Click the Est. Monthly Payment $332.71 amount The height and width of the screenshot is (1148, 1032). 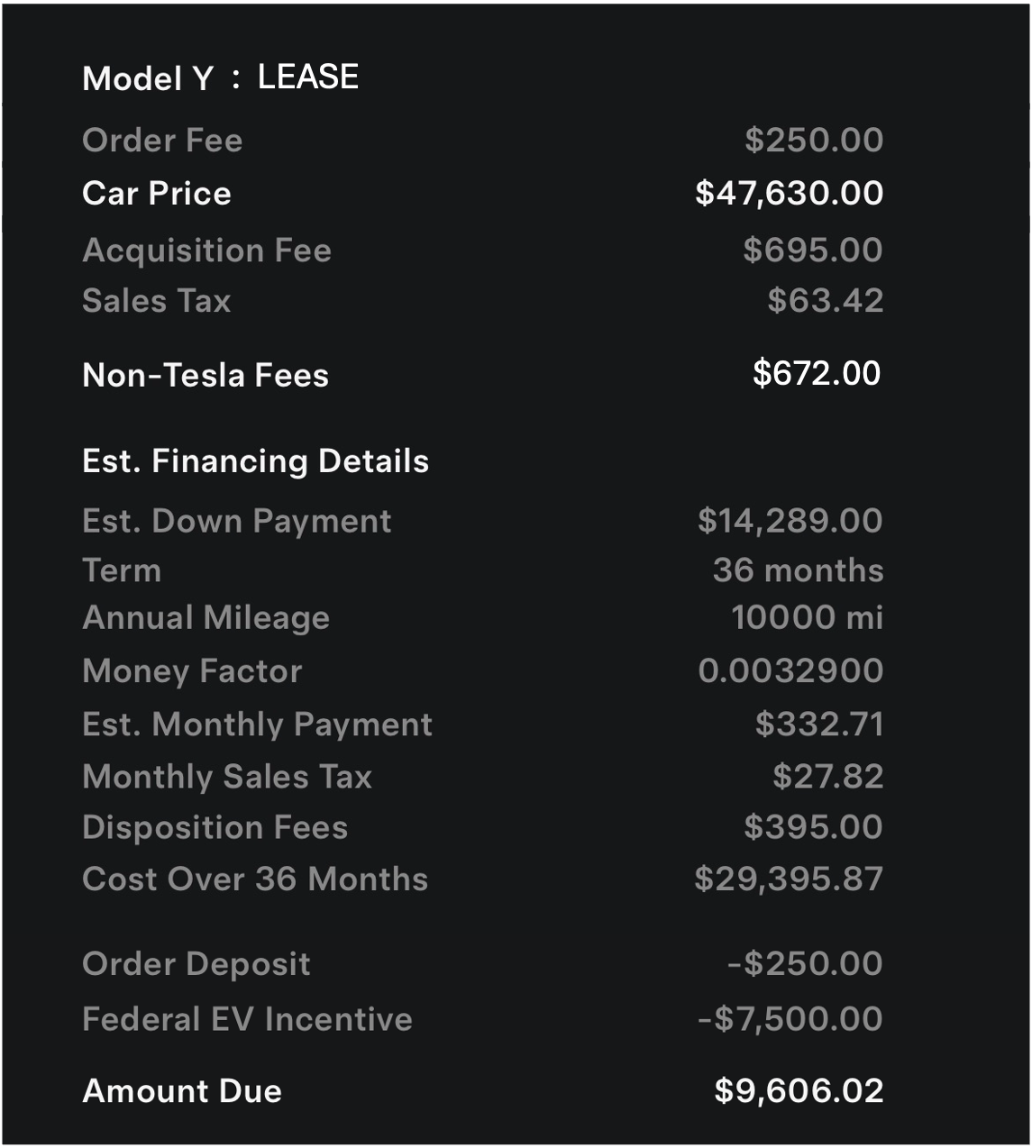click(819, 724)
